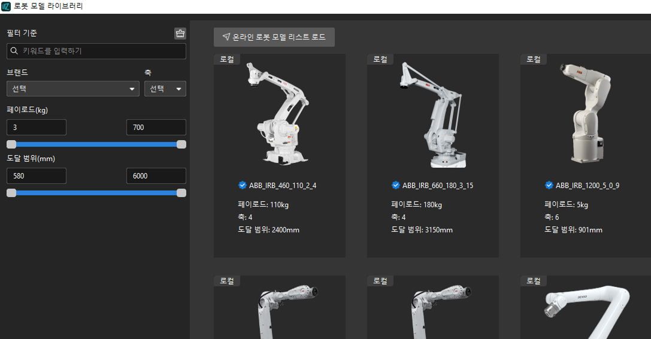Click the payload slider's left handle
651x339 pixels.
(x=11, y=144)
